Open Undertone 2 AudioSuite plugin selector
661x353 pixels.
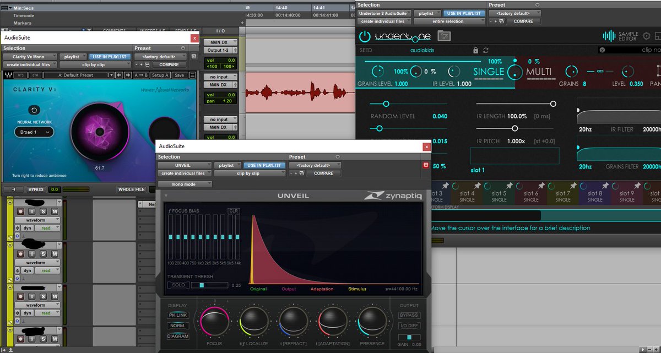383,13
